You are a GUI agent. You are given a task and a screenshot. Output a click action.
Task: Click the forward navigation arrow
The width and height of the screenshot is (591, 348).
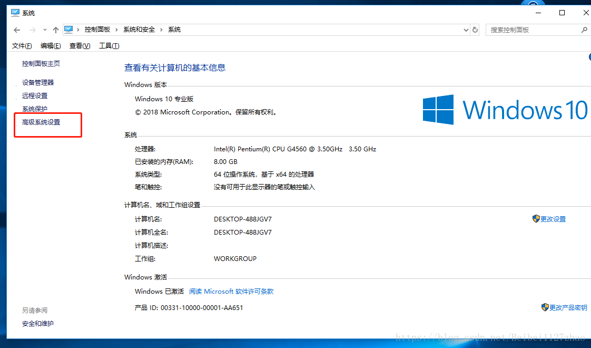point(33,30)
